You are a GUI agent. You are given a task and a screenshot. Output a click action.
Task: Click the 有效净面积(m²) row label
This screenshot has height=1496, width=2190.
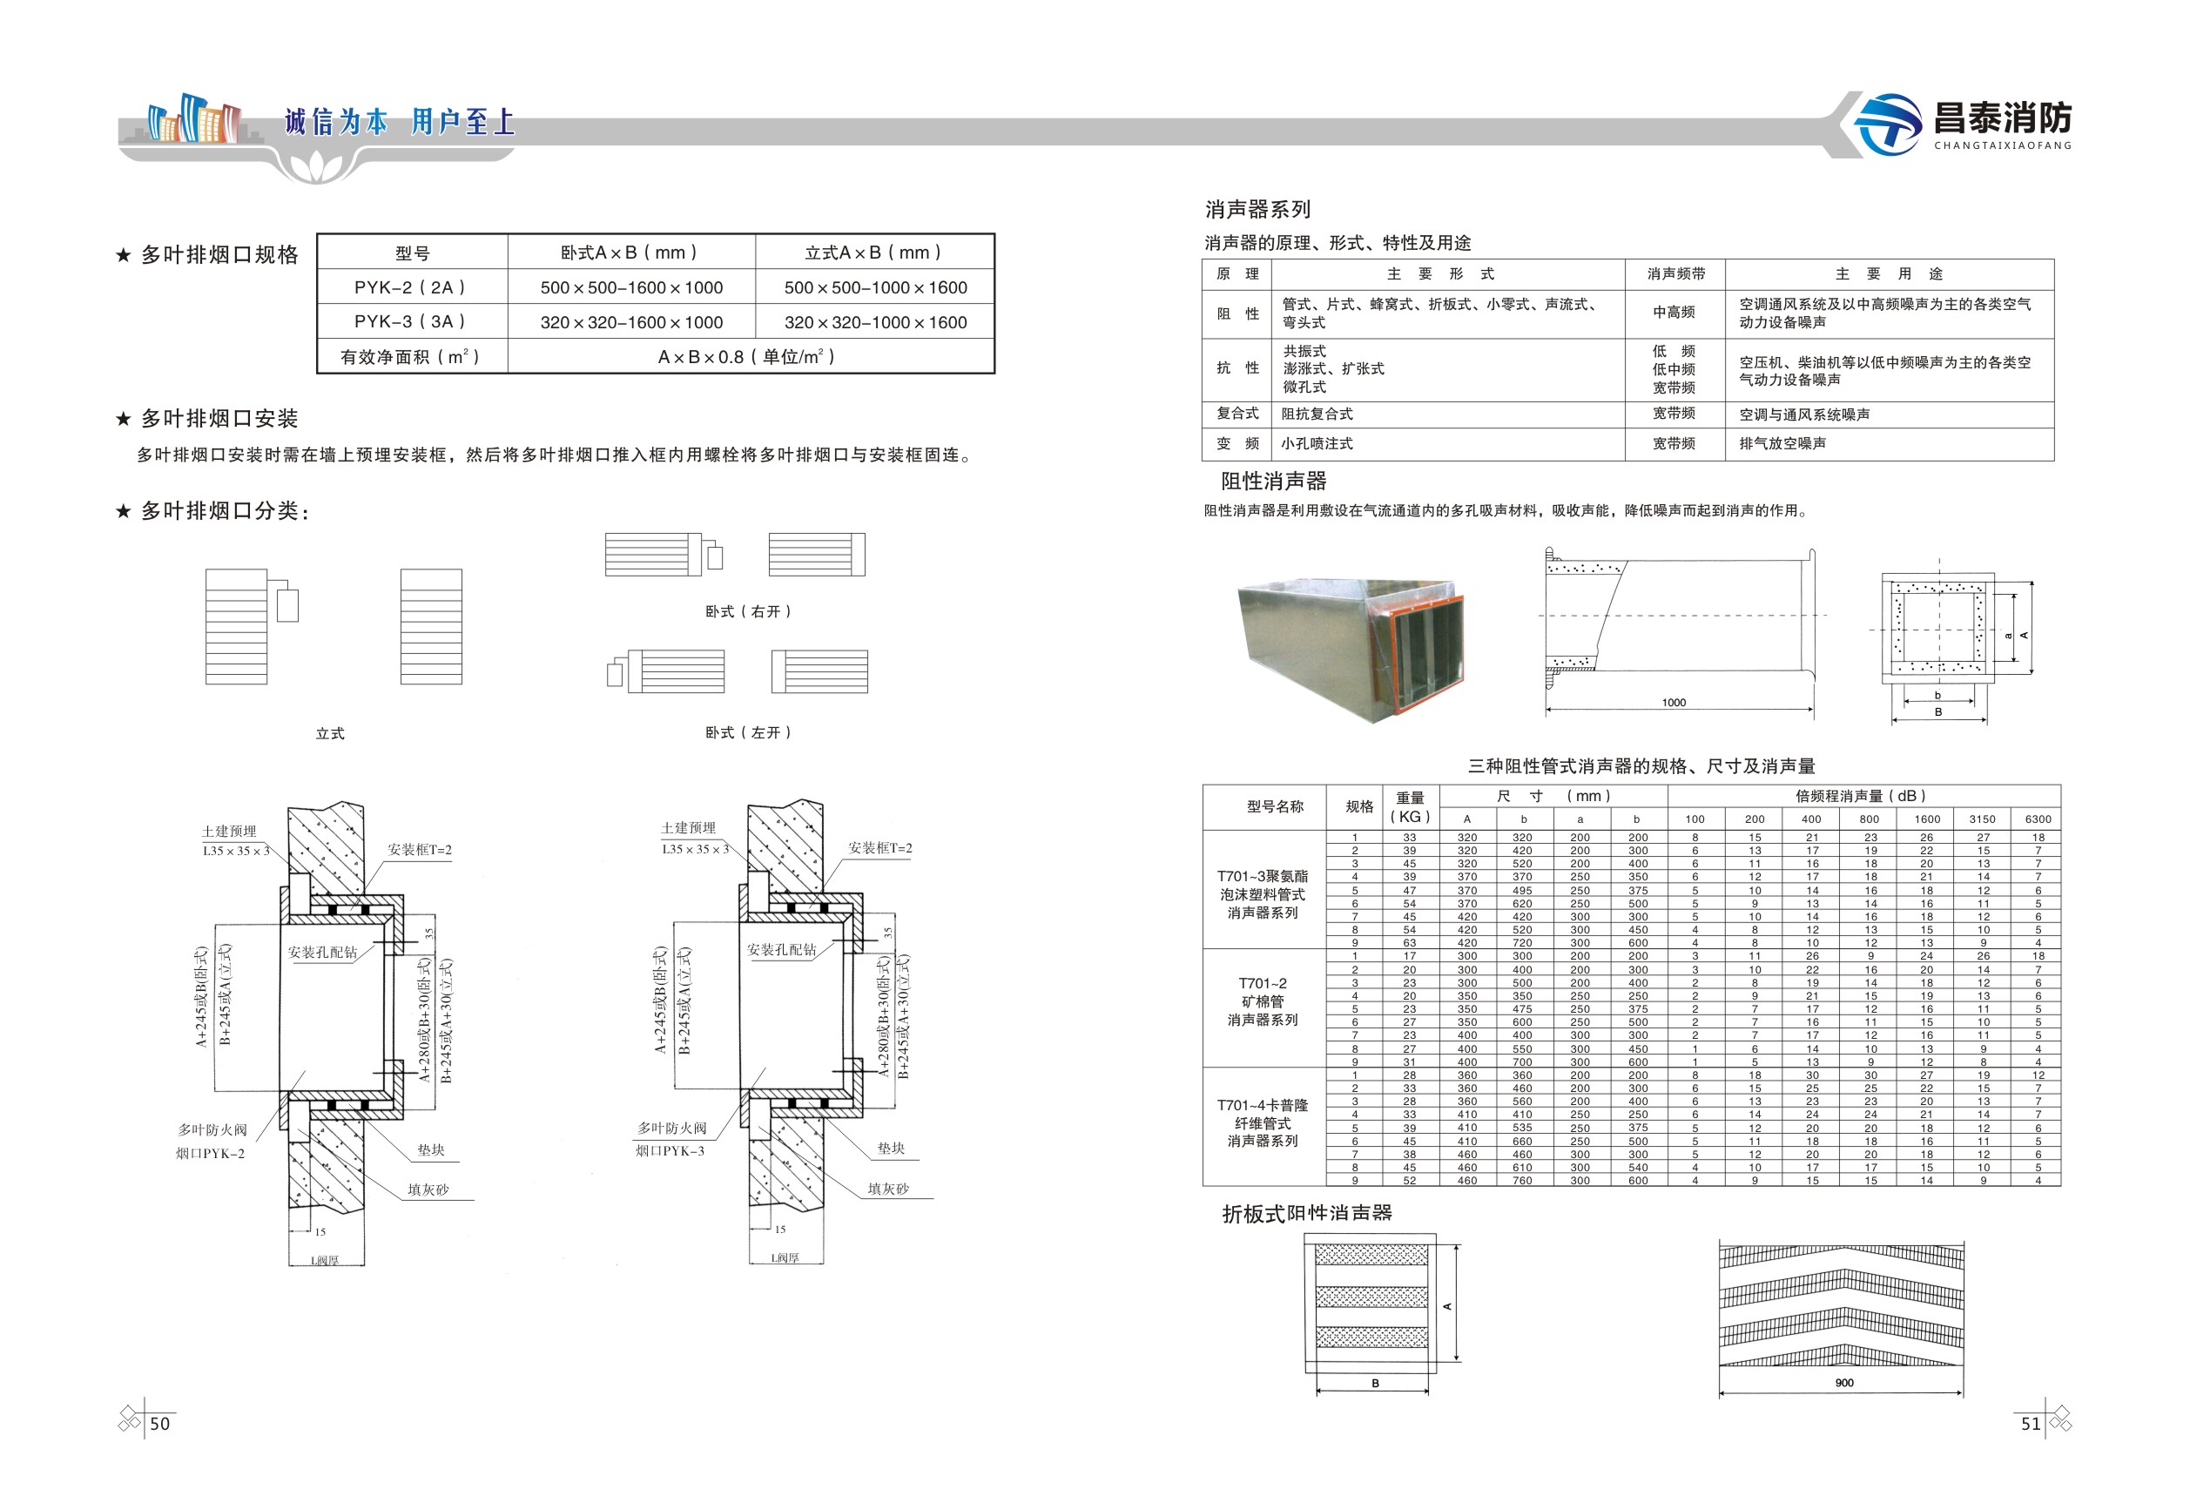point(413,356)
